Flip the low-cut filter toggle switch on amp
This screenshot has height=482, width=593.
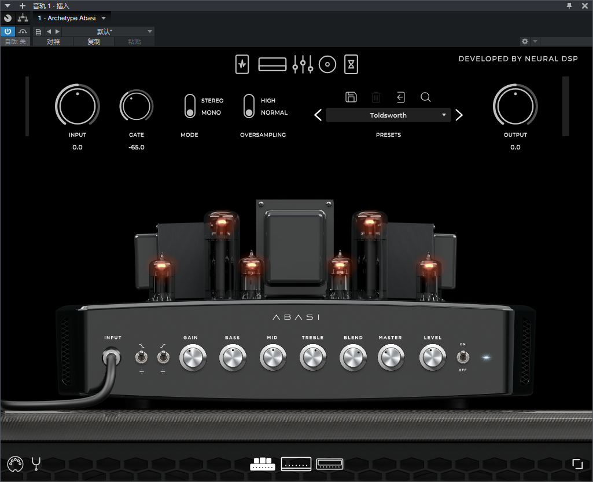(141, 357)
